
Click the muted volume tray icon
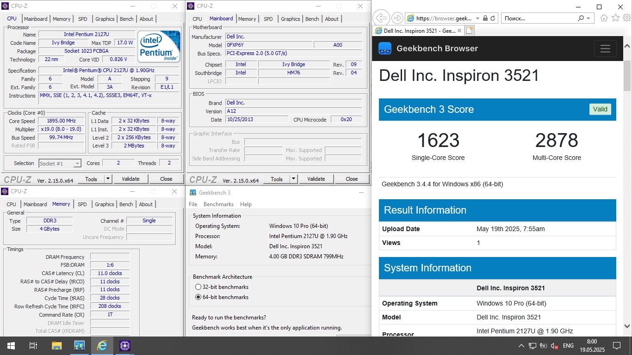click(x=555, y=346)
